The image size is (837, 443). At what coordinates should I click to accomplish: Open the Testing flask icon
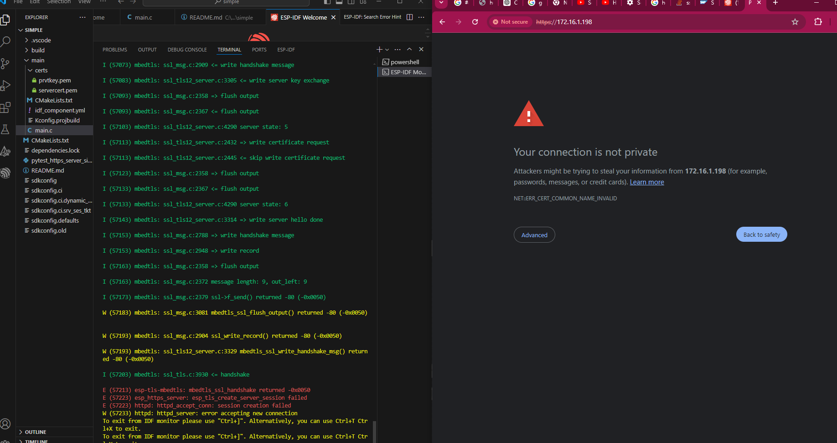[5, 129]
